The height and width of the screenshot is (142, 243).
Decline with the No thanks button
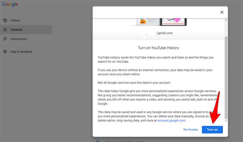(190, 130)
